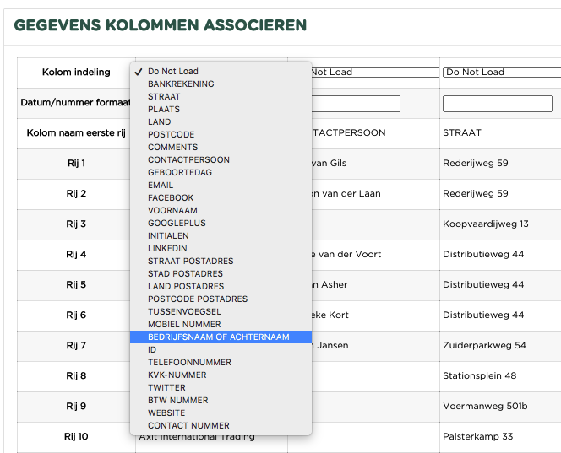Click date format field above CONTACTPERSOON column

tap(355, 104)
